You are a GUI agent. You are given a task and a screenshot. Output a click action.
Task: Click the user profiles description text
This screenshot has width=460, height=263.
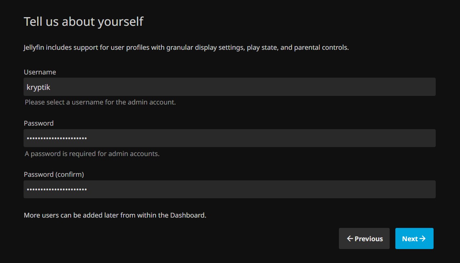[186, 47]
